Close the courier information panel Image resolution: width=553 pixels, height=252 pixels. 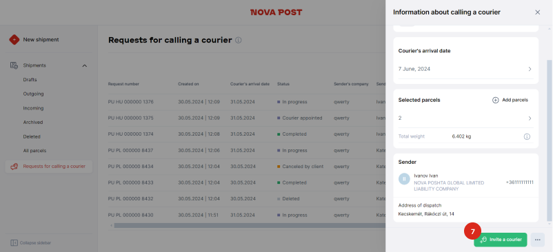pyautogui.click(x=537, y=12)
